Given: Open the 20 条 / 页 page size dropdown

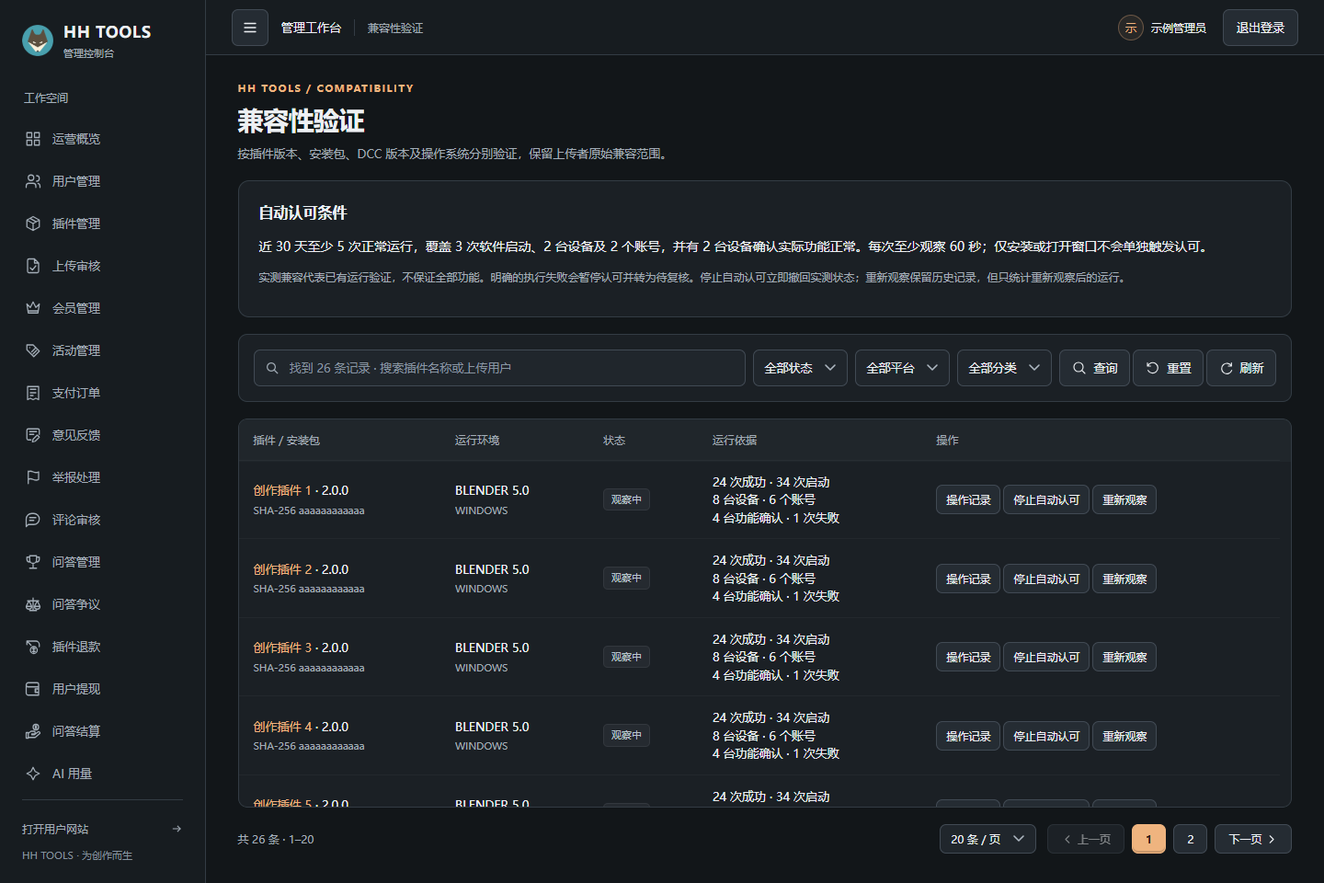Looking at the screenshot, I should coord(987,839).
